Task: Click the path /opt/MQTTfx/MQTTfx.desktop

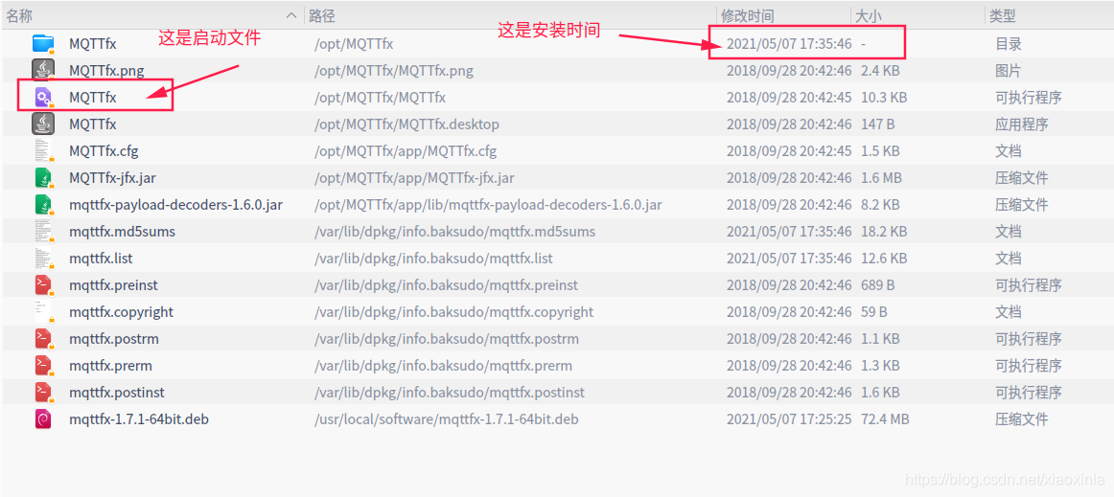Action: coord(406,124)
